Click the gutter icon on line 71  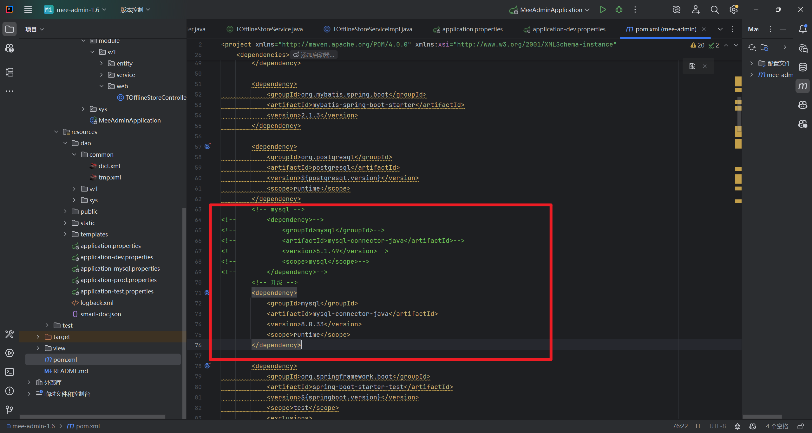tap(207, 293)
